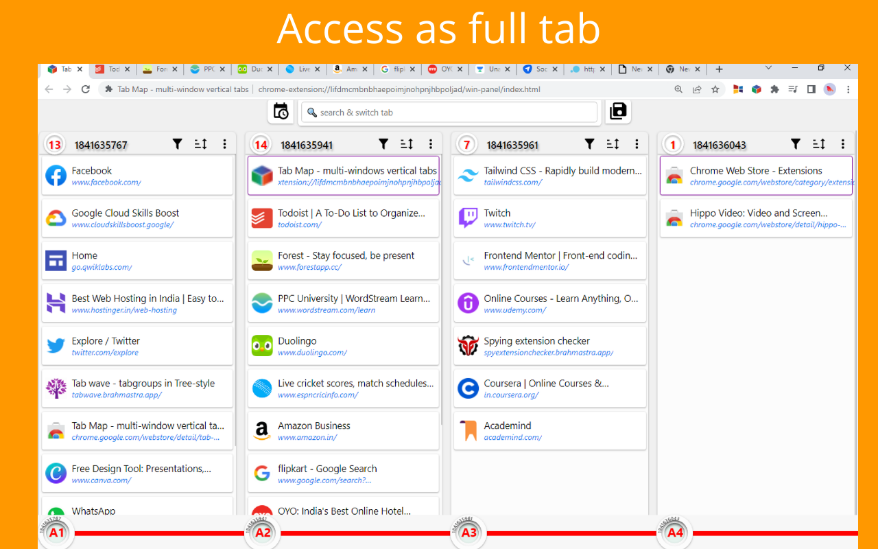Select the Duolingo tab card
Screen dimensions: 878x549
[x=344, y=346]
